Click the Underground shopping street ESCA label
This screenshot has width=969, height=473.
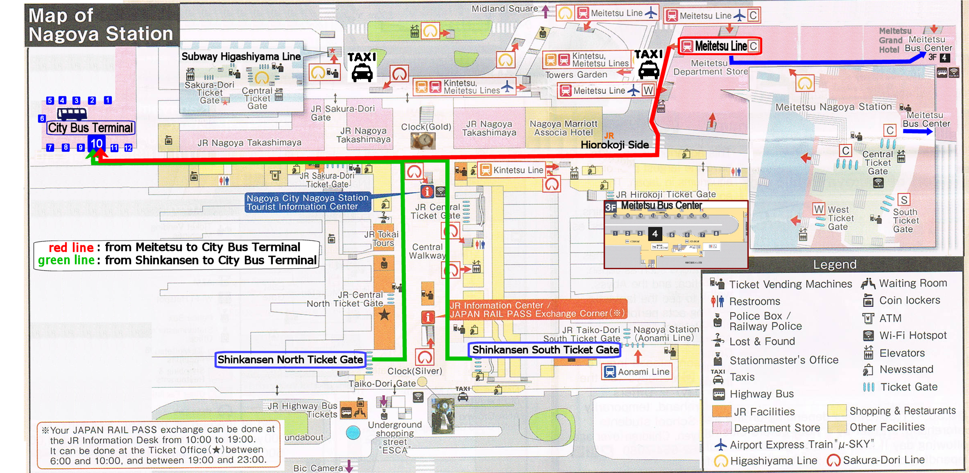tap(395, 437)
